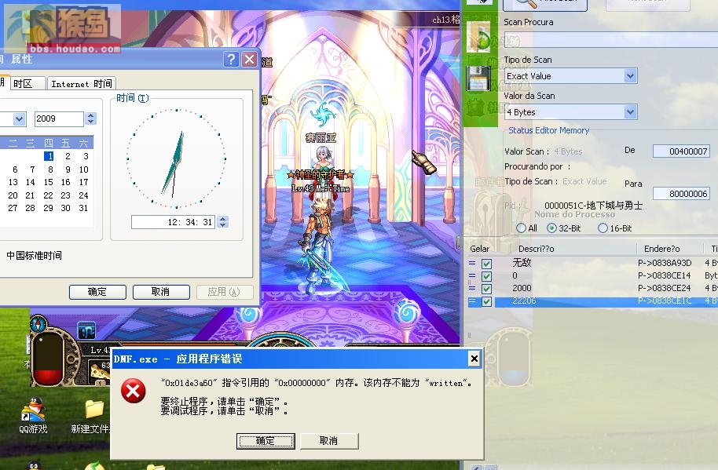Select the 16-Bit radio option

point(603,228)
